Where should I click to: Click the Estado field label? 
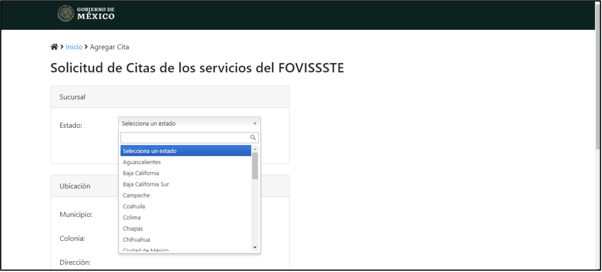click(71, 126)
